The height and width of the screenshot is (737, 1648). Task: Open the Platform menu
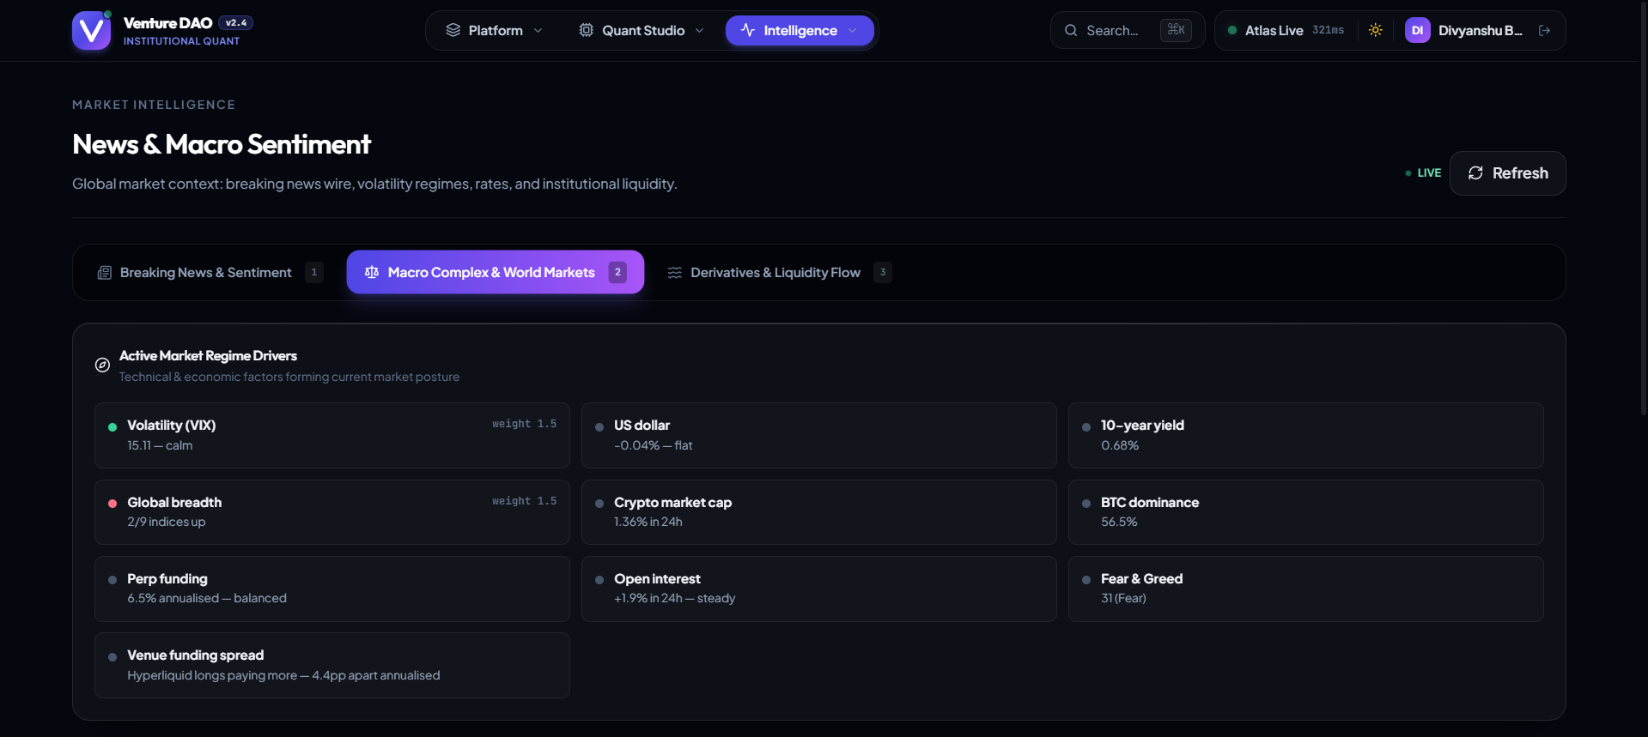point(494,30)
